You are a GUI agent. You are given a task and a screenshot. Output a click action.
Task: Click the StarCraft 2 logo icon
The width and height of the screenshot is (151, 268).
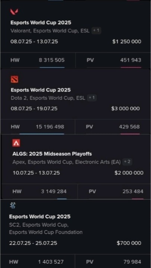click(x=13, y=206)
